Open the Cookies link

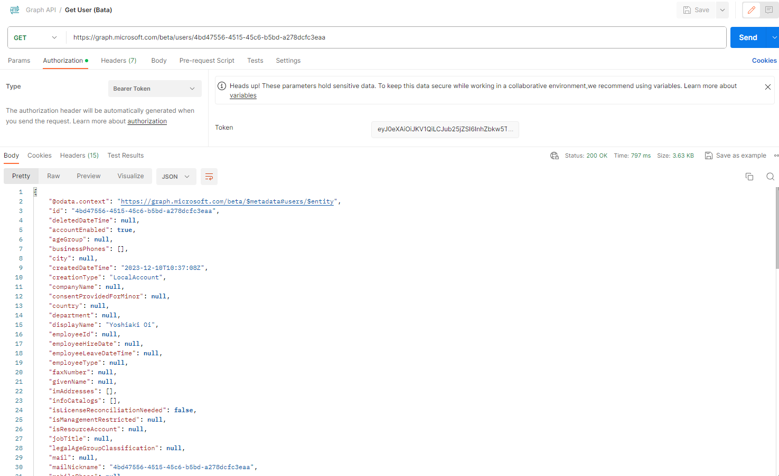764,61
